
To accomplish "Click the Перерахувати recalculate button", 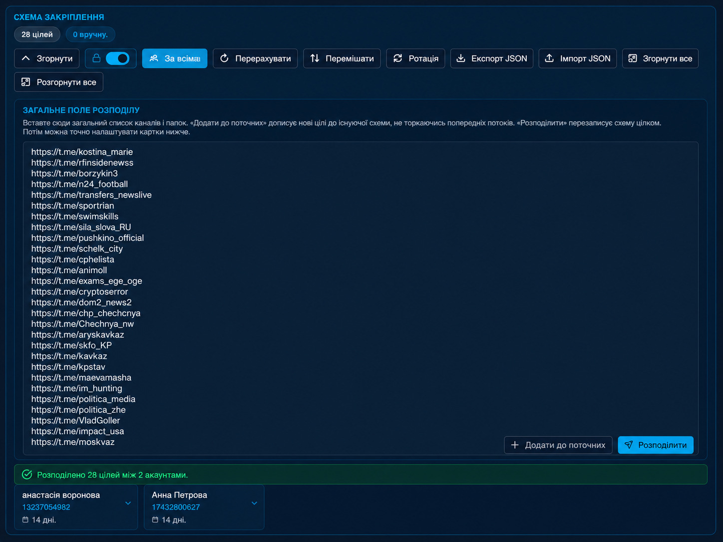I will pyautogui.click(x=255, y=58).
